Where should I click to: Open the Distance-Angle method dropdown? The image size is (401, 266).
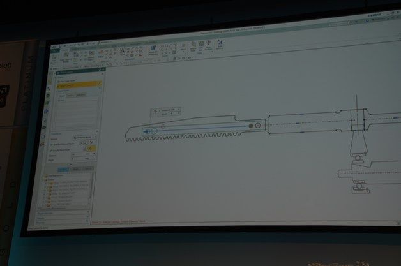85,138
